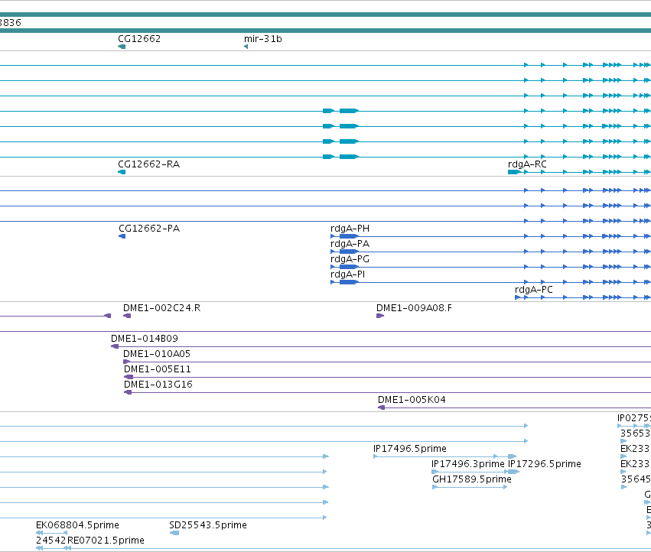Open the IP17496.5prime EST label
This screenshot has width=651, height=552.
pos(410,449)
